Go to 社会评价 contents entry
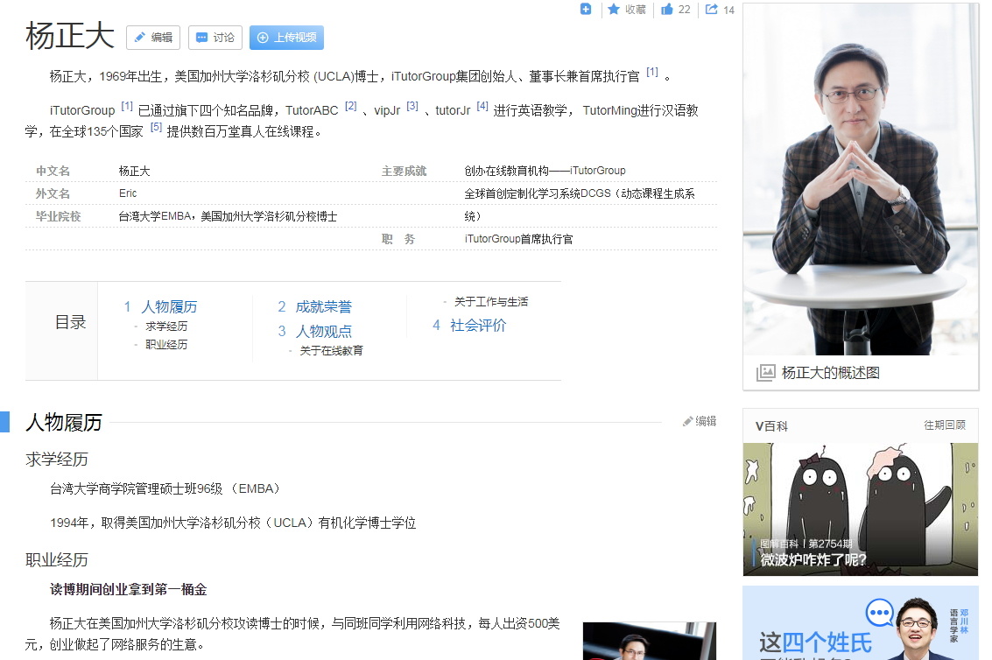Screen dimensions: 992x660 (478, 326)
